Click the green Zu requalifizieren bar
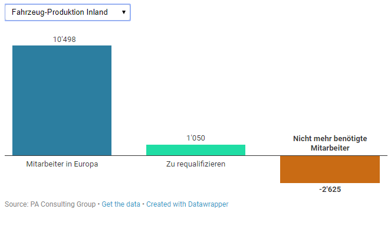The width and height of the screenshot is (391, 225). click(x=196, y=150)
